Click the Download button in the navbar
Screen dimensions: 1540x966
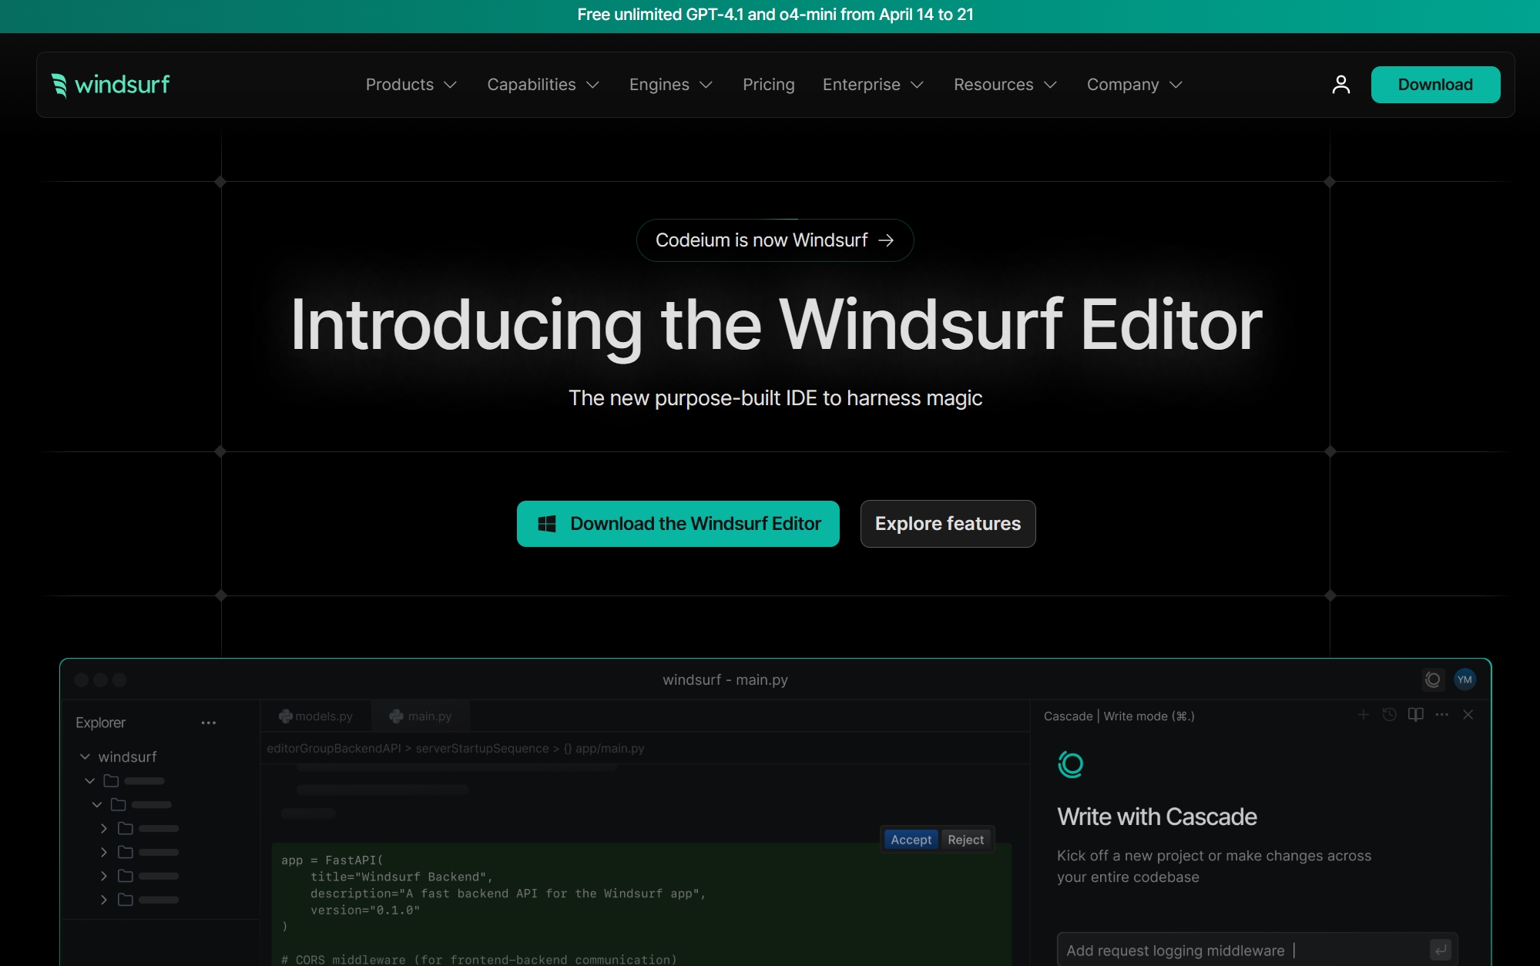click(1435, 85)
